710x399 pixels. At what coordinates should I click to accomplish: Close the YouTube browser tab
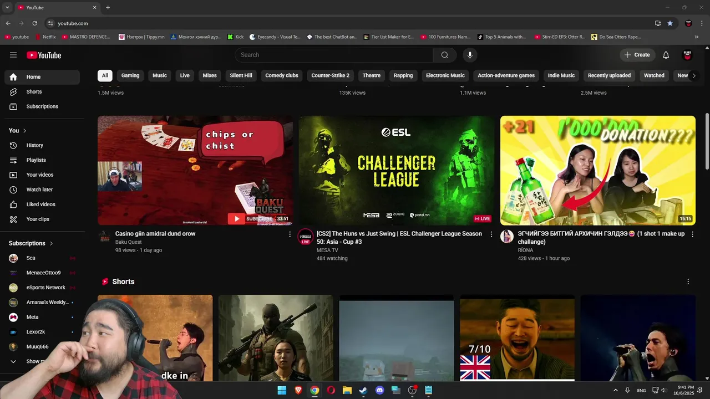click(94, 8)
